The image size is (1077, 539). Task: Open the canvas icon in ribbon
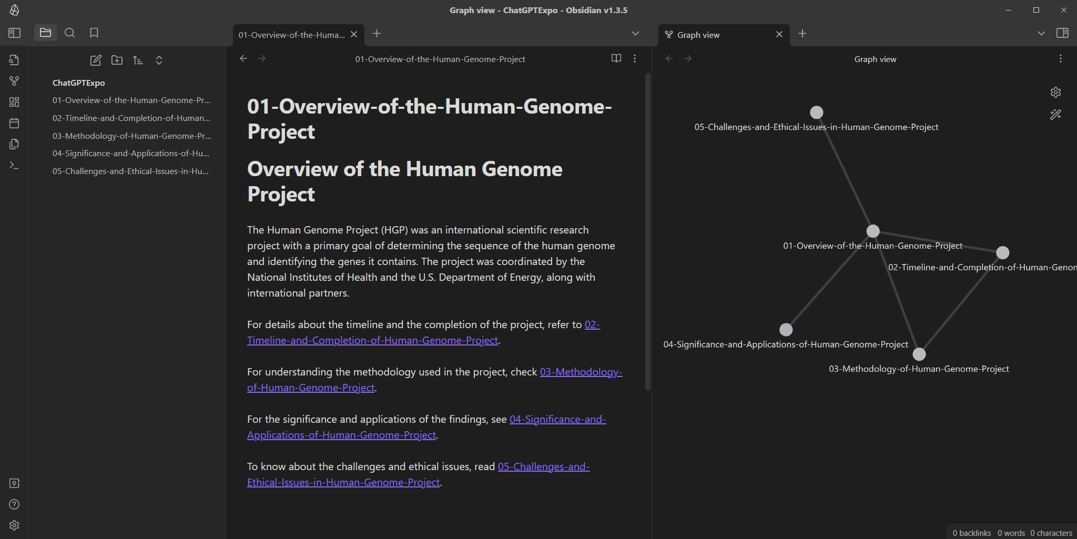tap(14, 102)
